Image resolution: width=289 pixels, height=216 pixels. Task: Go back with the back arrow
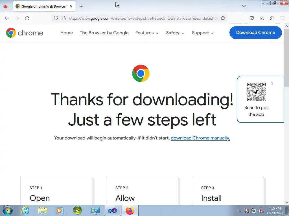point(7,18)
